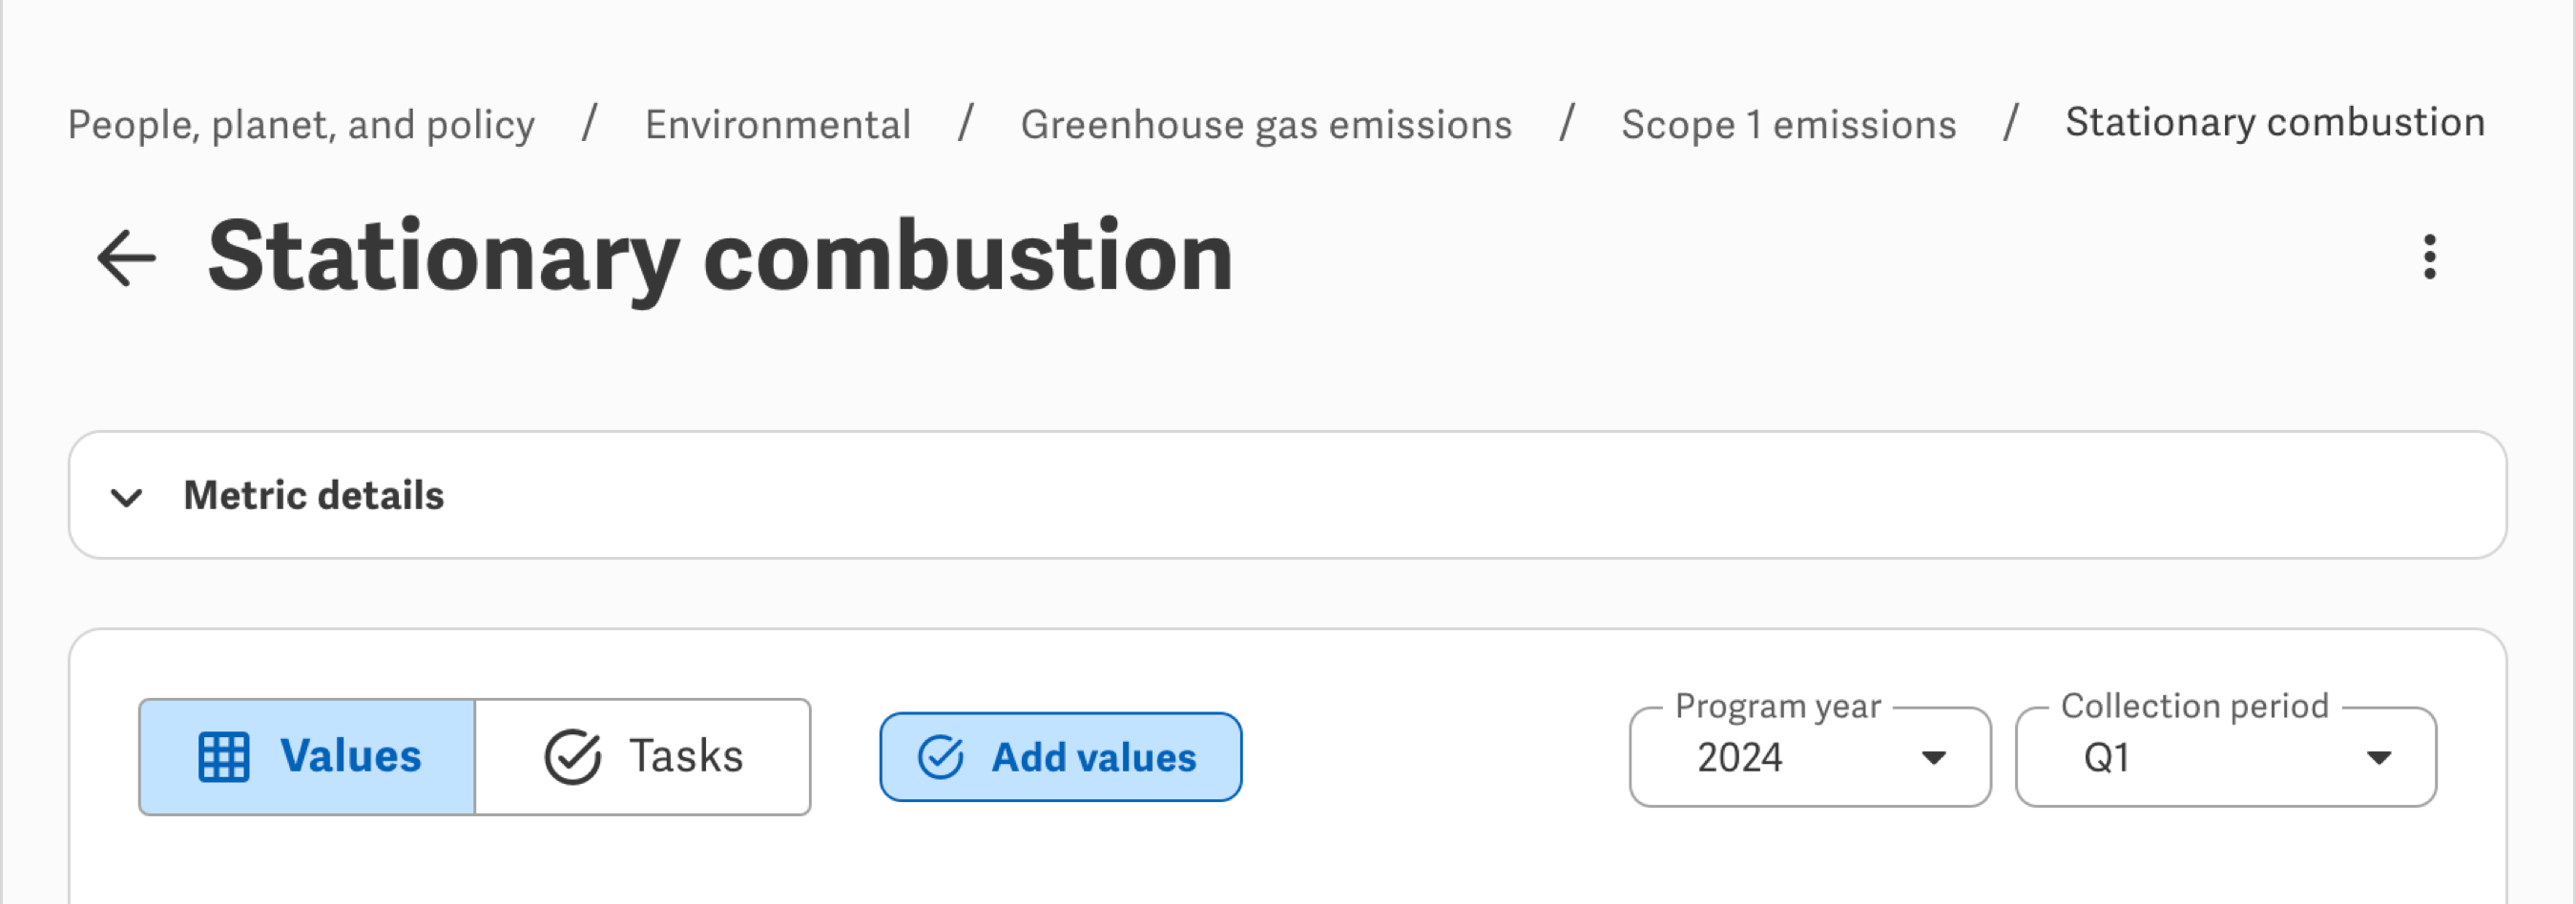Open the Collection period Q1 dropdown arrow
2576x904 pixels.
pyautogui.click(x=2379, y=758)
